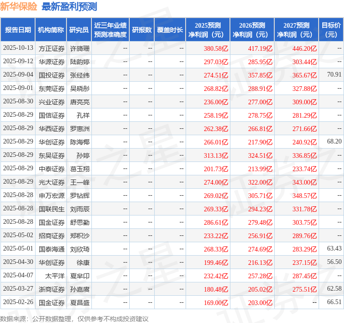
Task: Click the institution 太平洋
Action: pyautogui.click(x=55, y=276)
